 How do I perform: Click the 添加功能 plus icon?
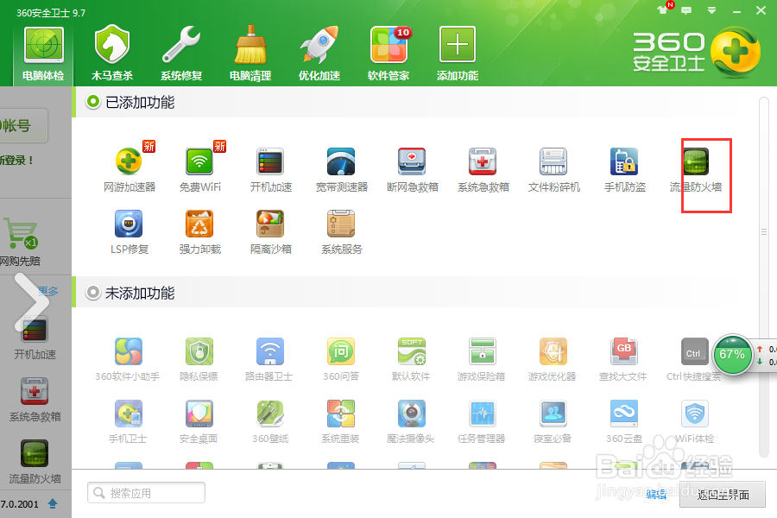(457, 45)
